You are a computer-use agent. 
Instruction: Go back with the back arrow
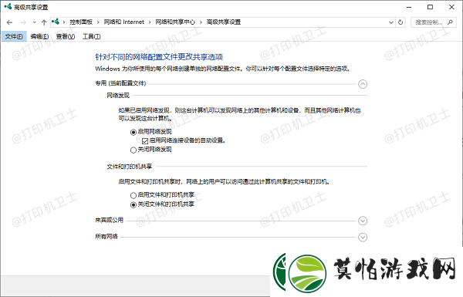[x=9, y=22]
